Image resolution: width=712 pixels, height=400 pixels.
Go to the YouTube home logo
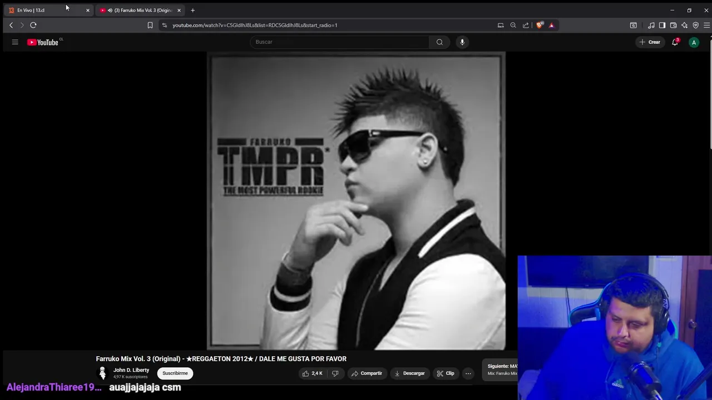pyautogui.click(x=43, y=42)
